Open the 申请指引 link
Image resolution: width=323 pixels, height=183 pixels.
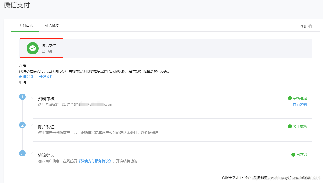(x=26, y=77)
